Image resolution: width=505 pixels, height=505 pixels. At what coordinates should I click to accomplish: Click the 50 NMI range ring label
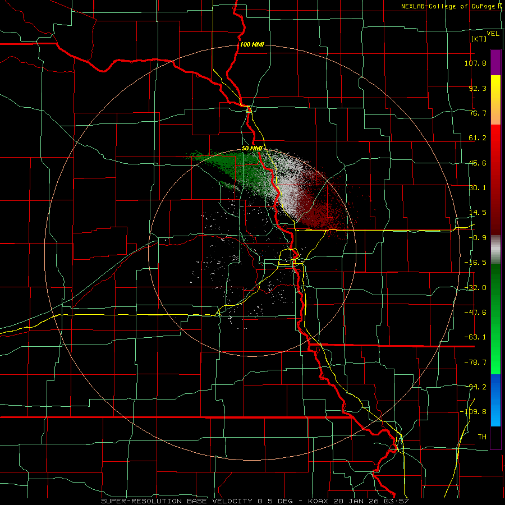click(x=252, y=149)
